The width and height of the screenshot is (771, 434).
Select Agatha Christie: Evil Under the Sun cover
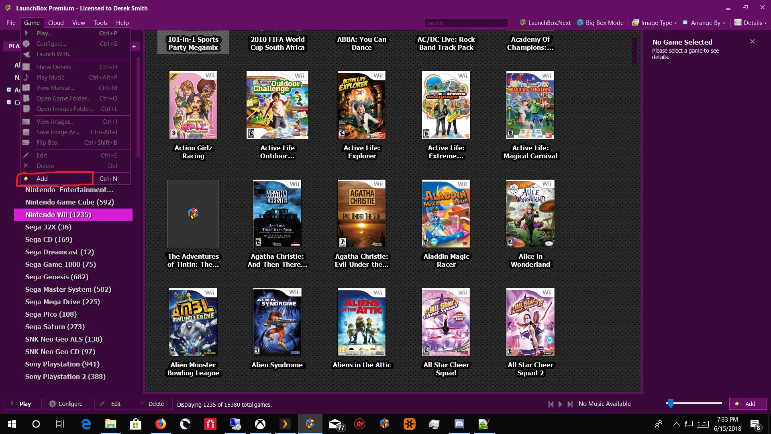click(362, 214)
